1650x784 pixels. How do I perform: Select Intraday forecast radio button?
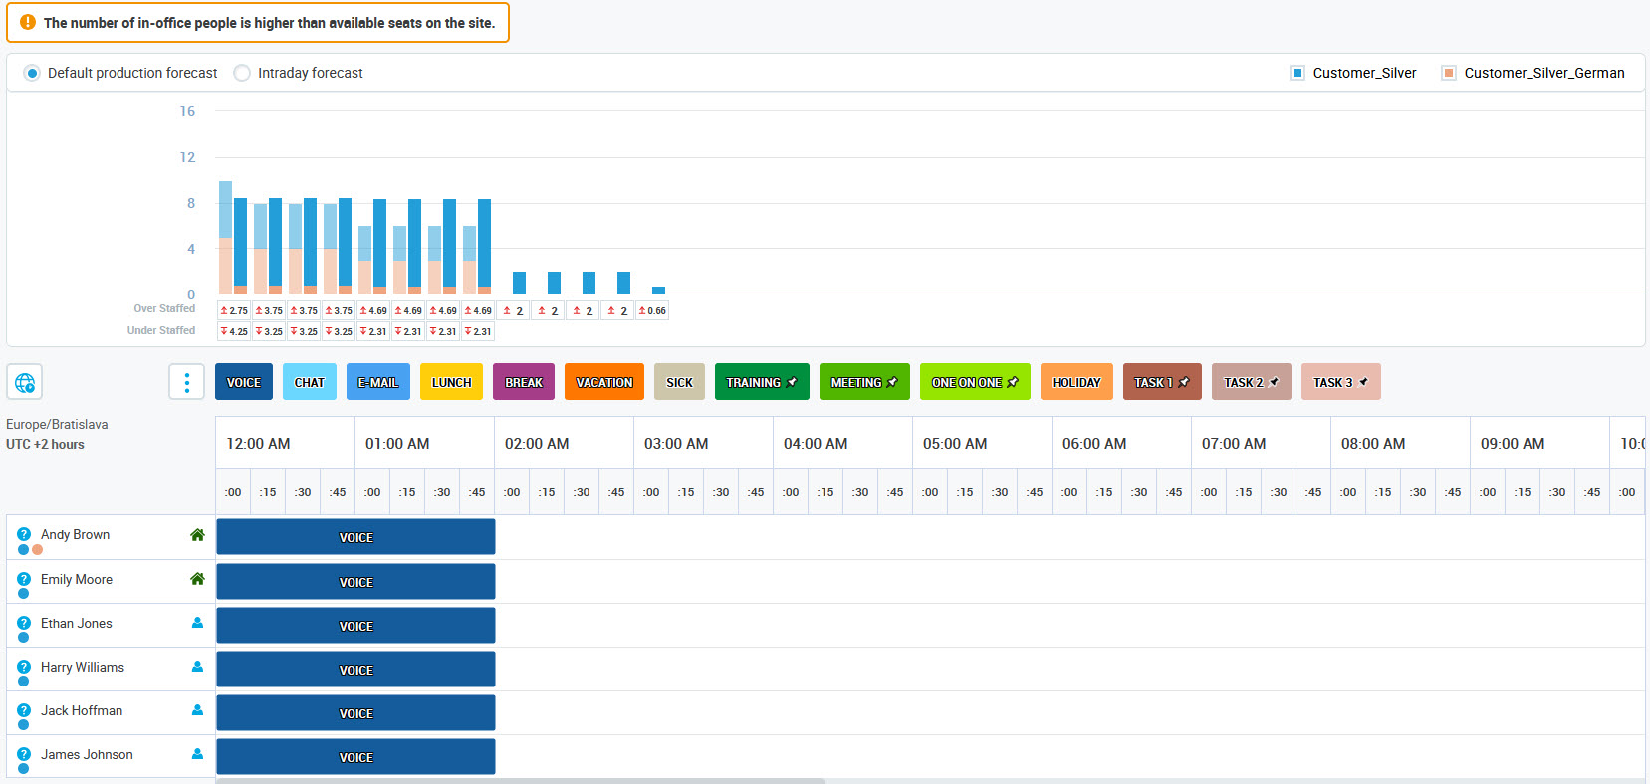click(x=242, y=73)
